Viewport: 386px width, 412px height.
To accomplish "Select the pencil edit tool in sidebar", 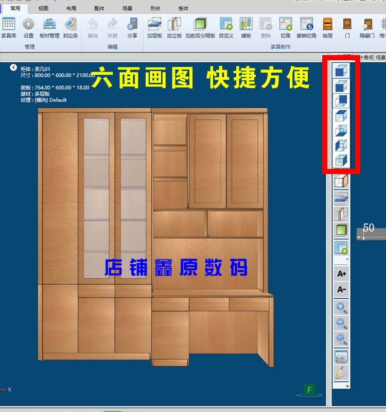I will (x=341, y=372).
